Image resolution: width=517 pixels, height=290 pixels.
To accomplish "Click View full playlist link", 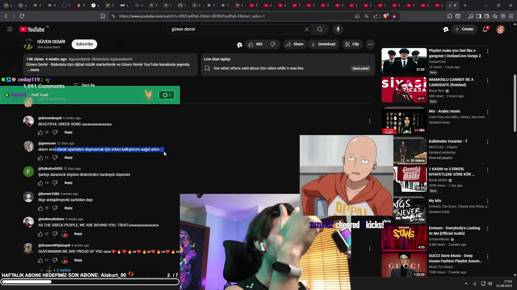I will point(441,158).
